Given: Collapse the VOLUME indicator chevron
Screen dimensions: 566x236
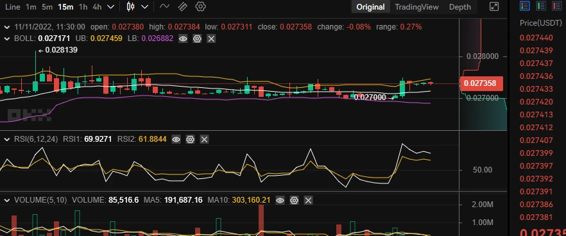Looking at the screenshot, I should [x=6, y=200].
